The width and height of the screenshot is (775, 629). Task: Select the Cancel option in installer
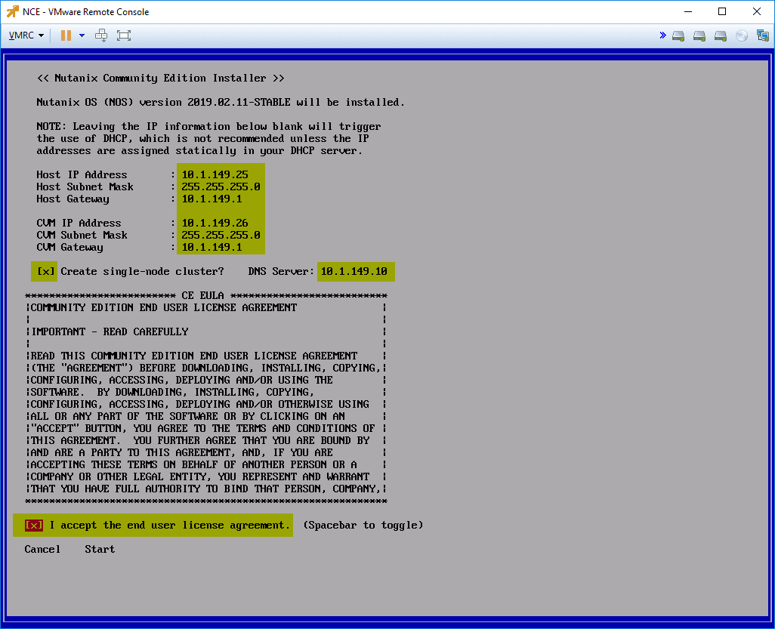[42, 550]
